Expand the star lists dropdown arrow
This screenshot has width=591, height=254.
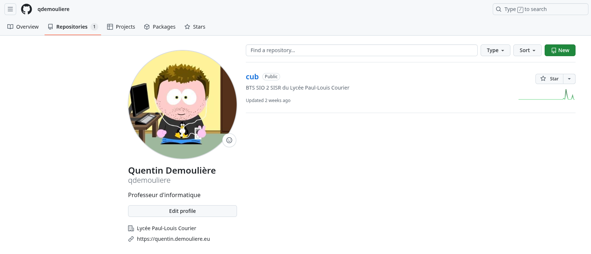(569, 79)
